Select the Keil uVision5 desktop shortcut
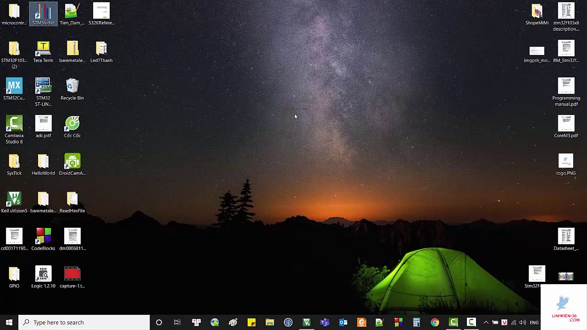The image size is (587, 330). (14, 202)
